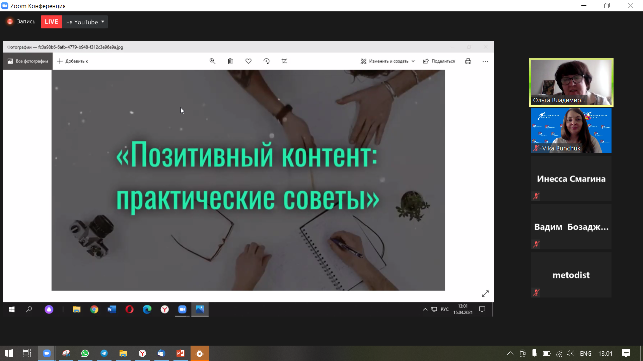643x361 pixels.
Task: Click the Запись recording indicator
Action: (20, 21)
